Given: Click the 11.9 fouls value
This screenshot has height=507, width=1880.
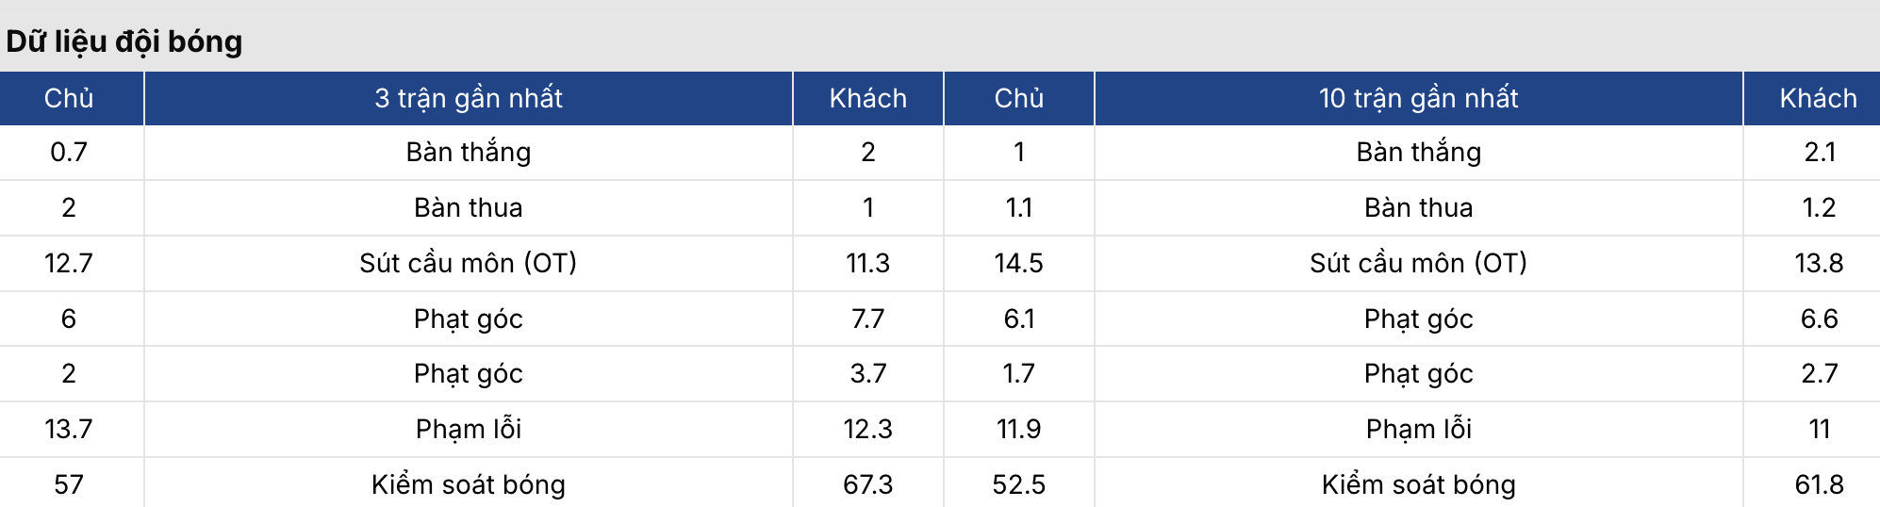Looking at the screenshot, I should (x=1018, y=429).
